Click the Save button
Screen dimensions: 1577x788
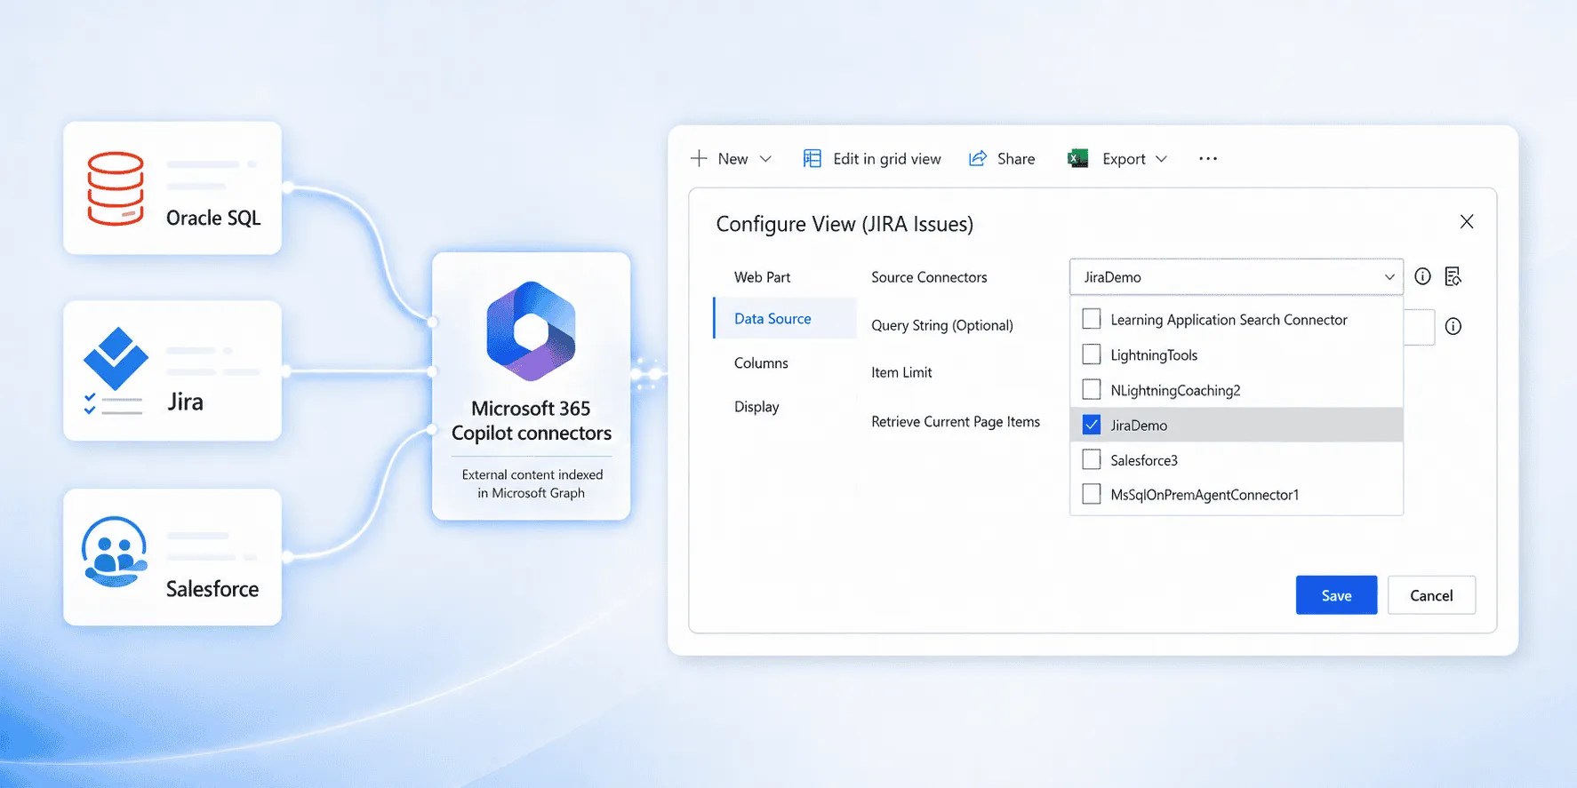point(1336,595)
